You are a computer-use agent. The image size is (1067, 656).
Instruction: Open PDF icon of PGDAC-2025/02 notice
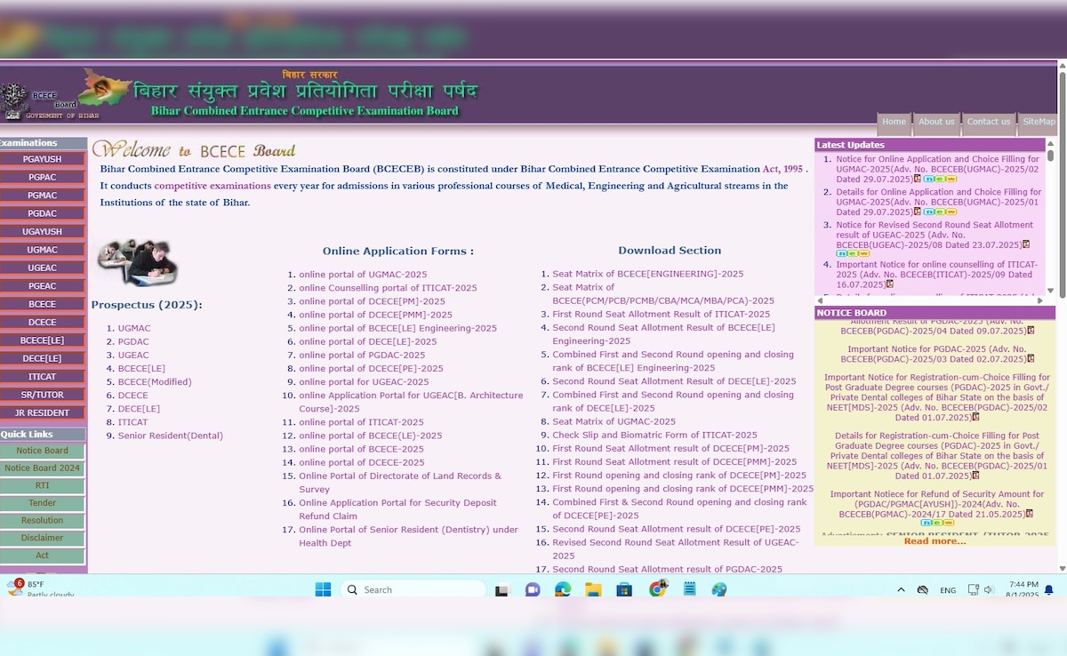(x=975, y=417)
